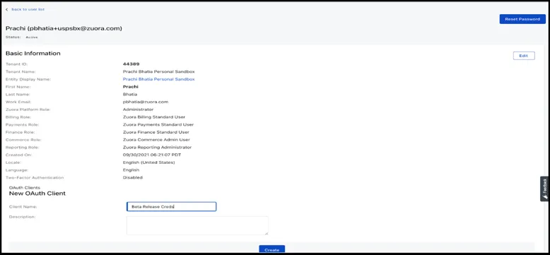Click last name value Bhatia
The width and height of the screenshot is (550, 255).
click(130, 95)
